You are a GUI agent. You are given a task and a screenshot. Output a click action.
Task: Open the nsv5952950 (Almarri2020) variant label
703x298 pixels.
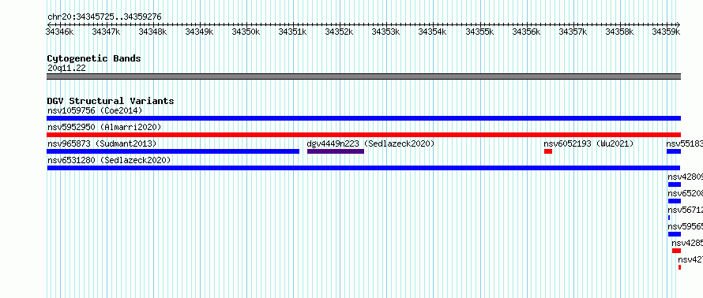point(104,127)
